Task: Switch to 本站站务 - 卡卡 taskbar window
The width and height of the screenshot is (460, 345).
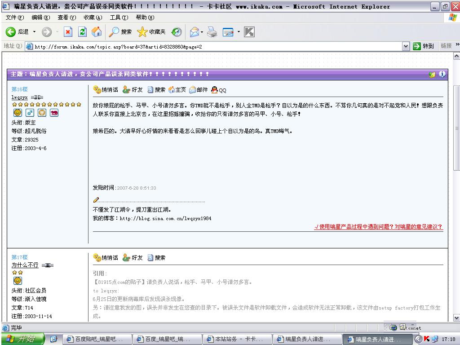Action: point(237,340)
